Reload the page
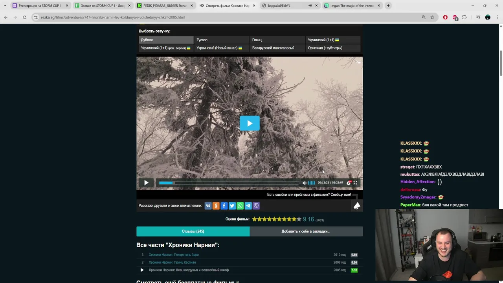The height and width of the screenshot is (283, 503). [x=24, y=17]
